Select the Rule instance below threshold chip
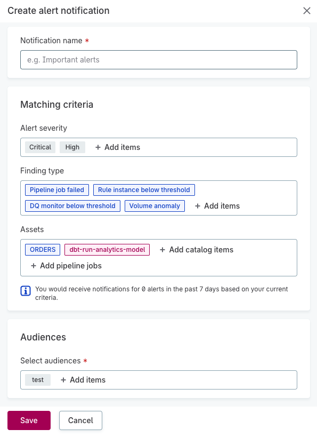317x437 pixels. click(x=144, y=189)
